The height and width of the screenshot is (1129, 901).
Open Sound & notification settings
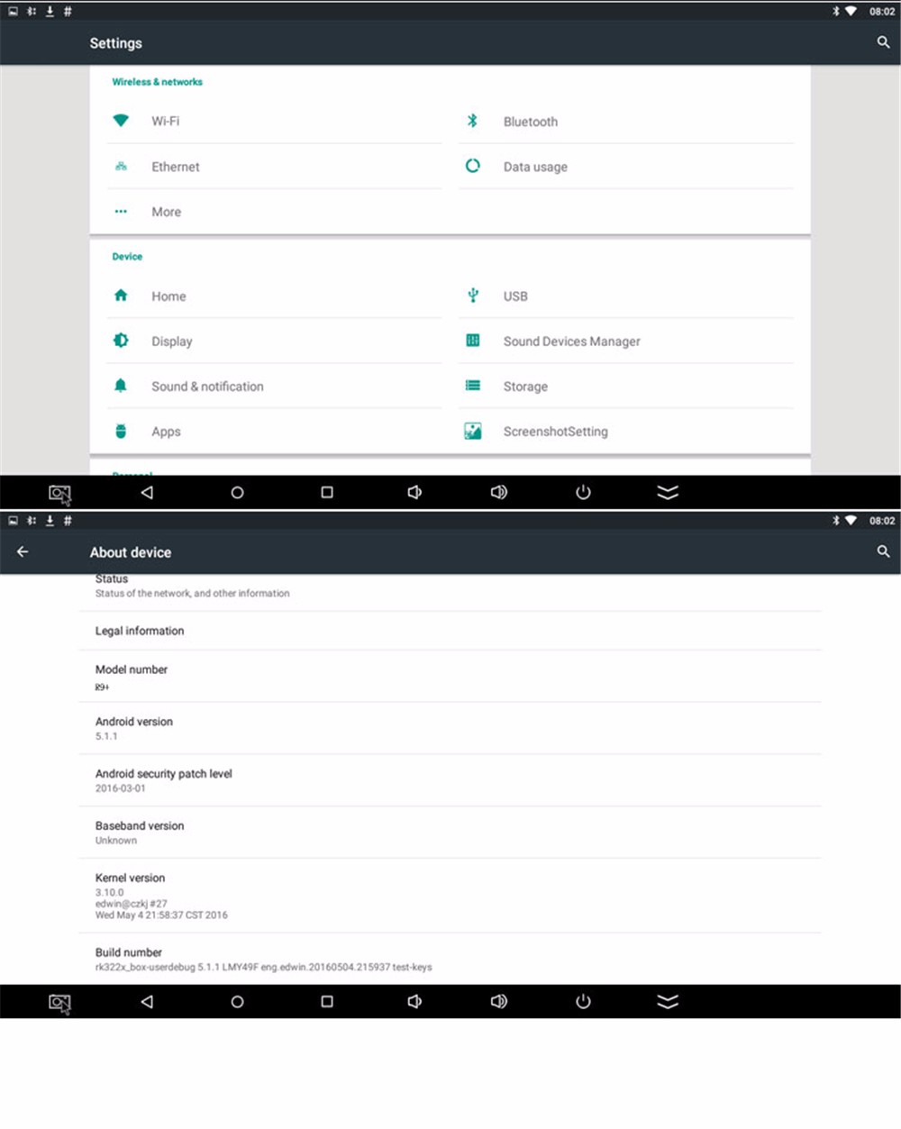click(207, 387)
